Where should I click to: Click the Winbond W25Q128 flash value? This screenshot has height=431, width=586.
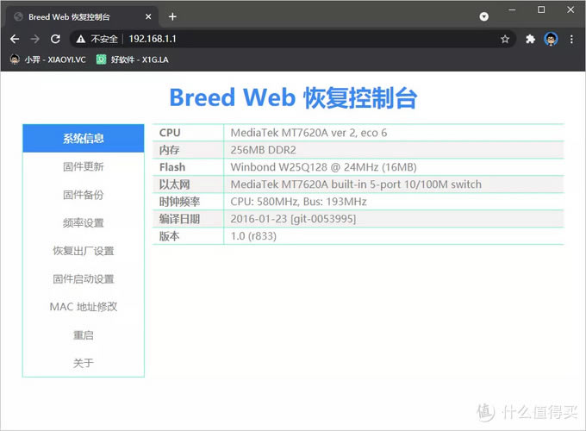tap(323, 167)
